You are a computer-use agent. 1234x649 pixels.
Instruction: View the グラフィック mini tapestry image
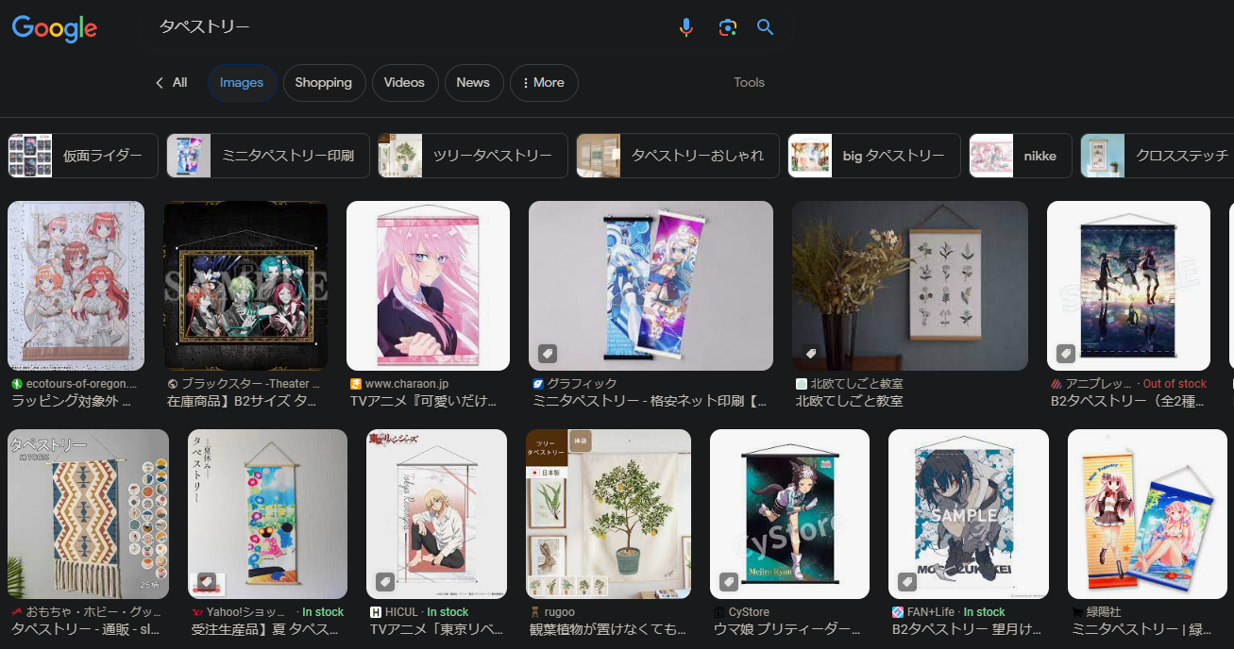(651, 286)
